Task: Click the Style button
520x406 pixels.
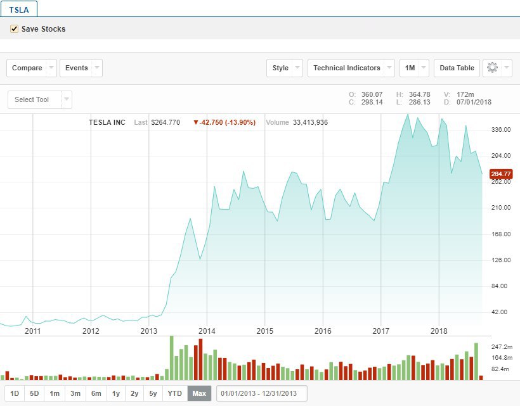Action: (x=280, y=68)
